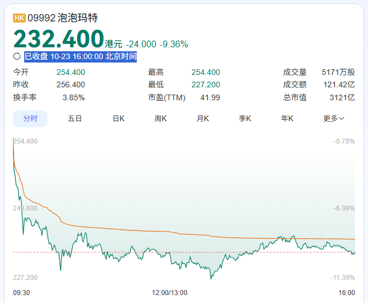
Task: Click the 最低 value 227.200
Action: point(206,85)
